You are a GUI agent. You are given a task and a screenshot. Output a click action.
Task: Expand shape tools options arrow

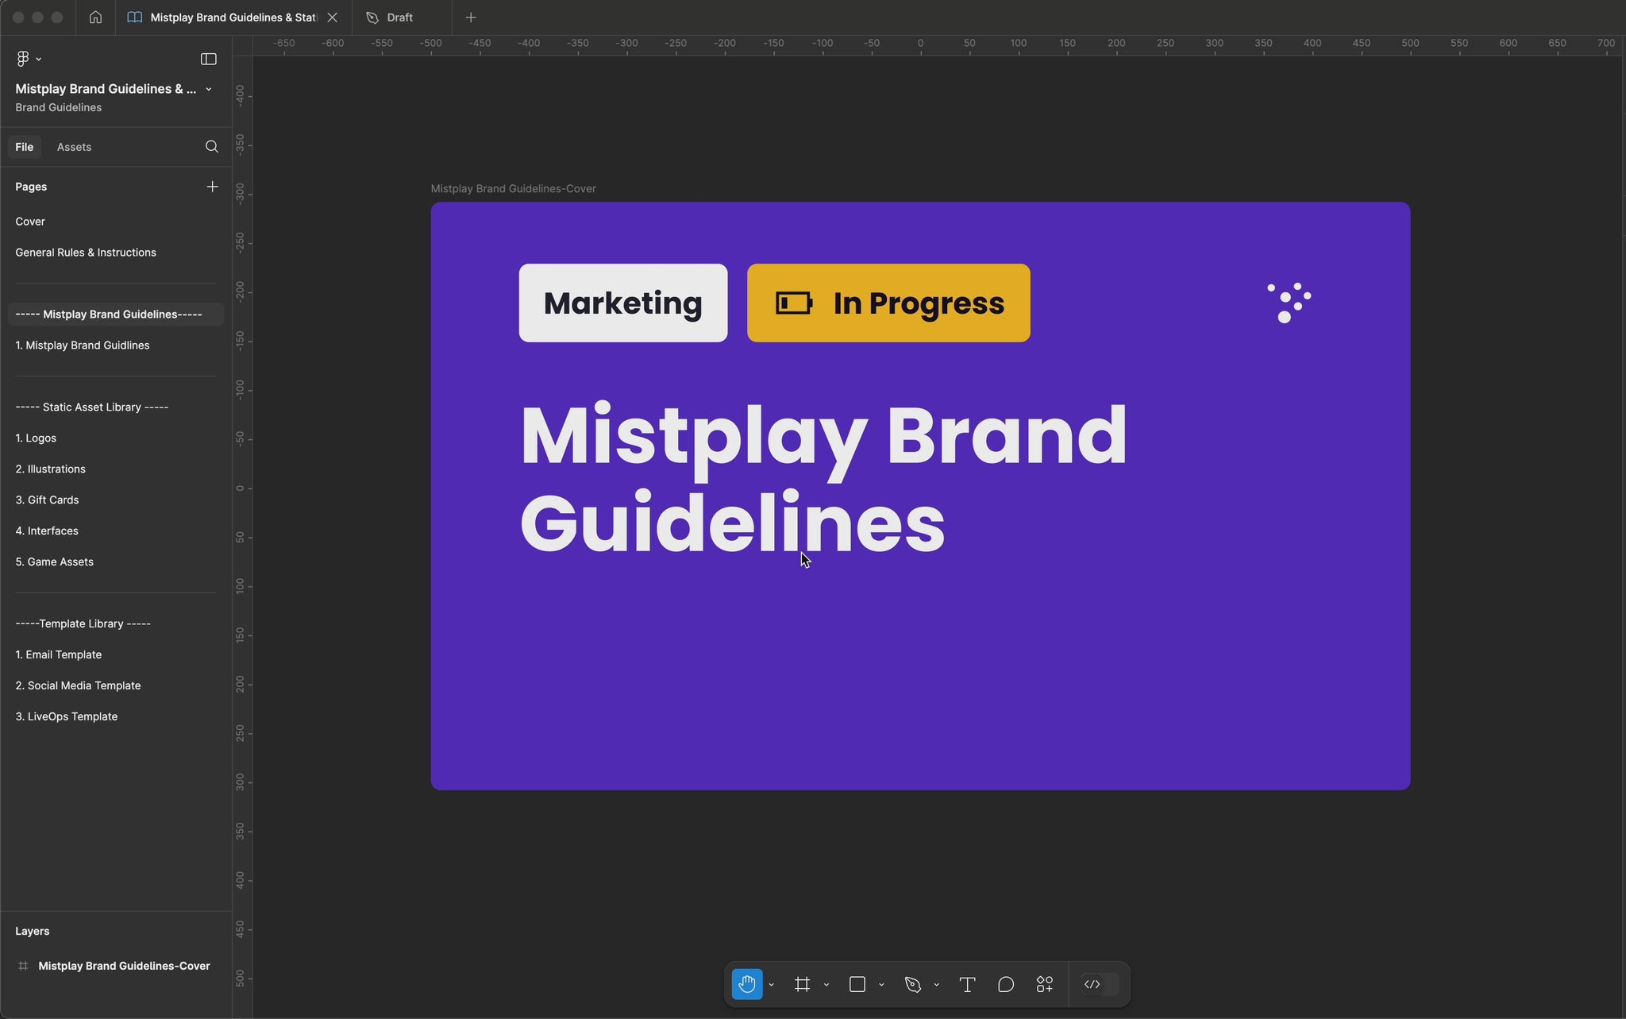(x=881, y=985)
